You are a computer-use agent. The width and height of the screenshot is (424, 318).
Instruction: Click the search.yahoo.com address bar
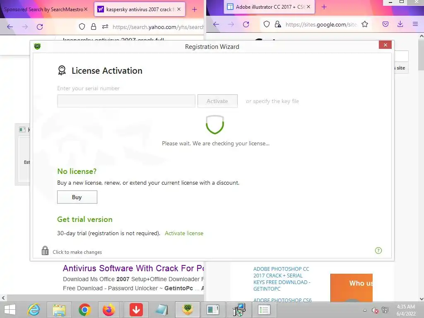point(158,27)
